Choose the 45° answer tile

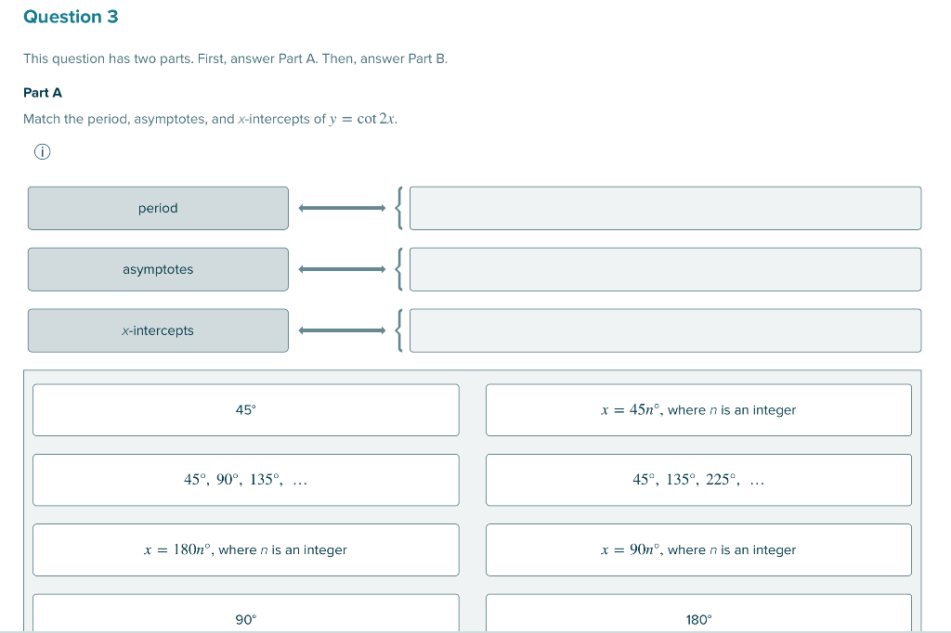click(x=245, y=410)
